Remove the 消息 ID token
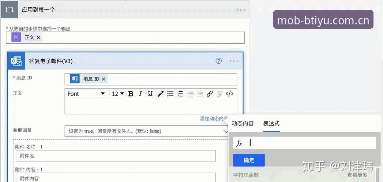This screenshot has width=383, height=182. click(x=103, y=79)
